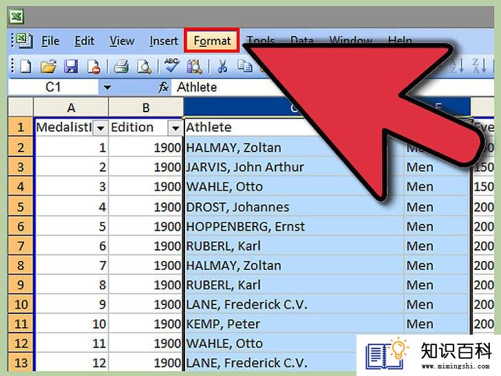Open the Format menu
The image size is (501, 376).
click(x=212, y=41)
